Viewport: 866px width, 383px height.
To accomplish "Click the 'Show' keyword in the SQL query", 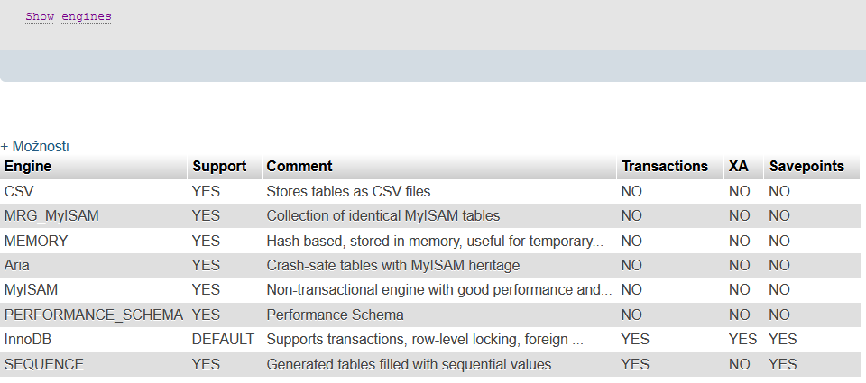I will (40, 16).
